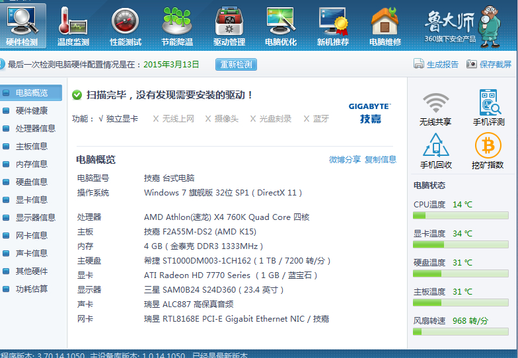Click the 技嘉 F2A55M-DS2 motherboard value

(200, 231)
